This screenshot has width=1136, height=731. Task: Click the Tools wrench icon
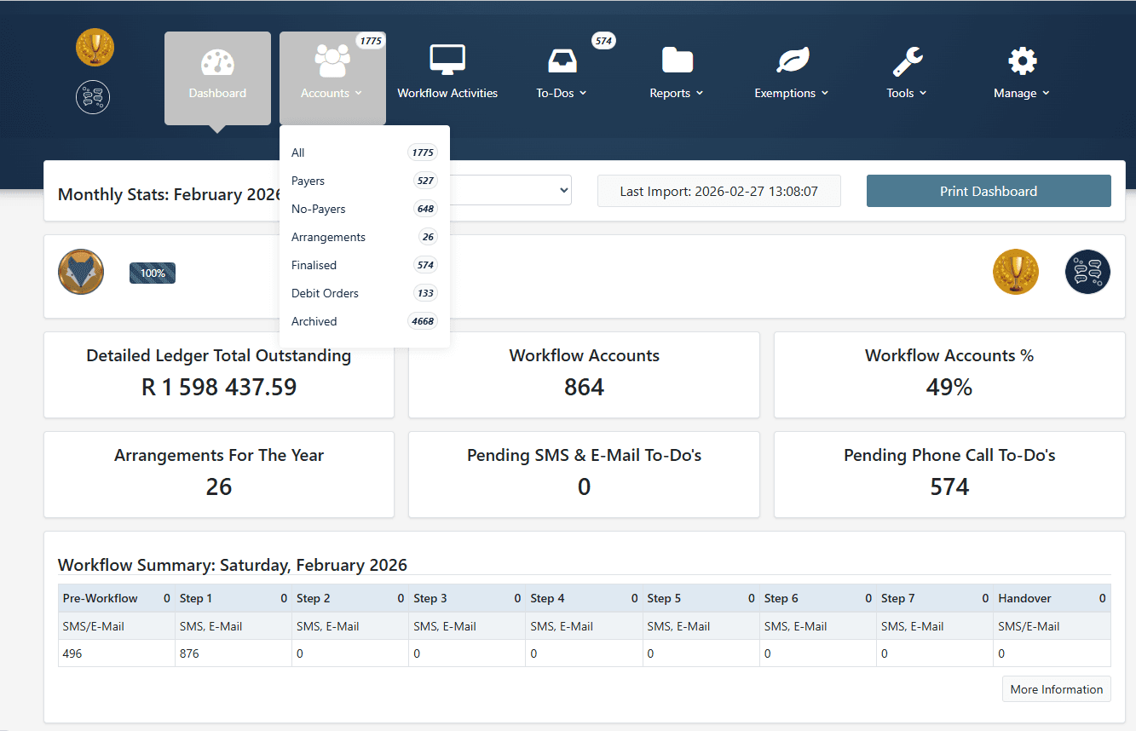pos(908,60)
